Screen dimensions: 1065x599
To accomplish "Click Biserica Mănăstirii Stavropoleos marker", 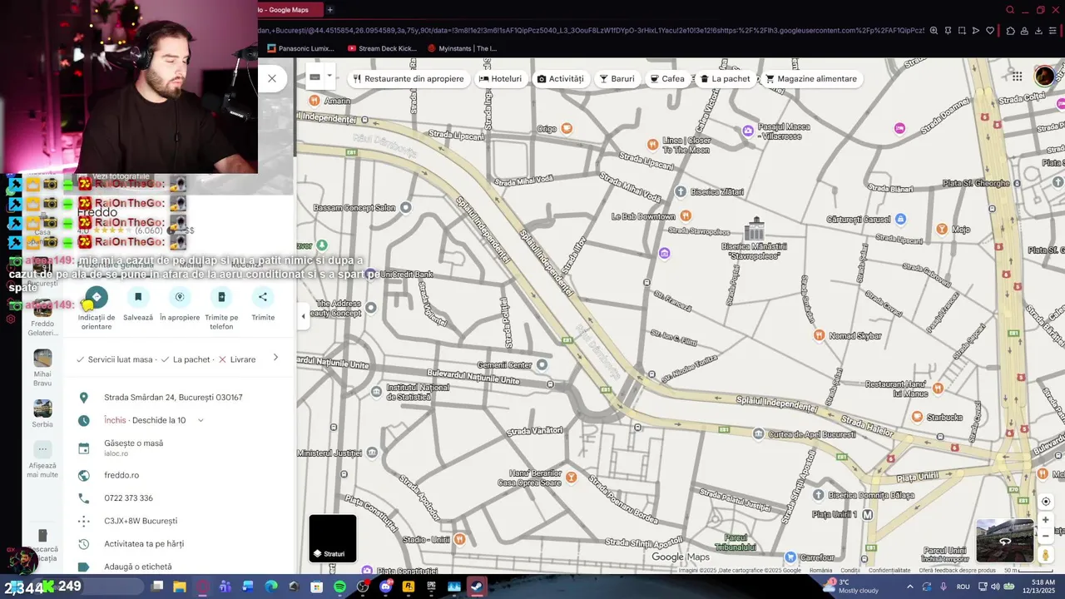I will (755, 228).
